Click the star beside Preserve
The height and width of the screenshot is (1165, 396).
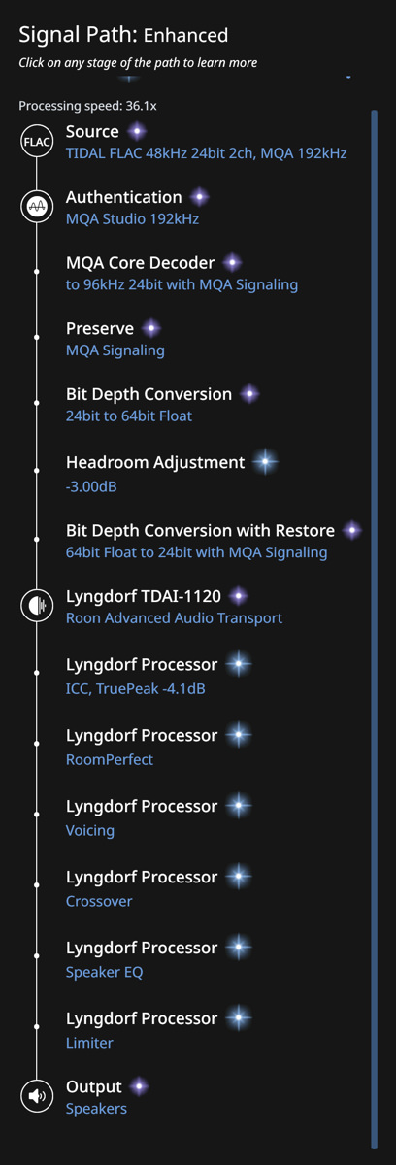(x=151, y=328)
